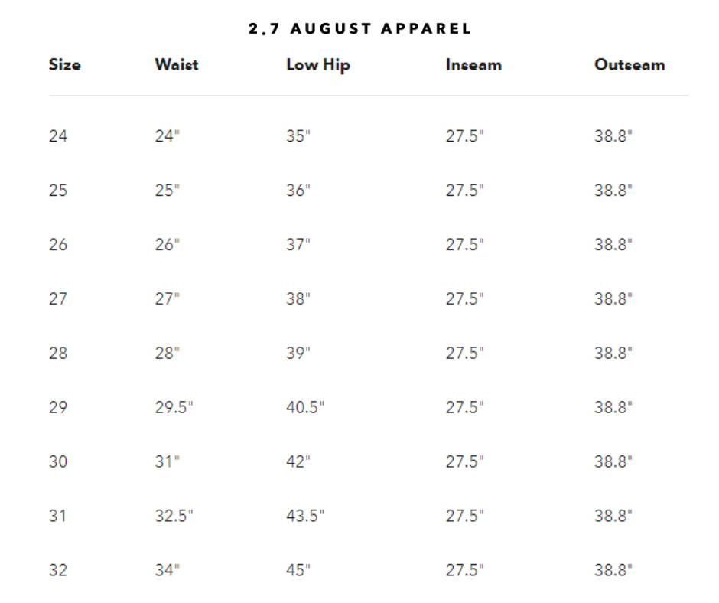Select the 43.5" low hip value
Screen dimensions: 719x603
pos(305,516)
